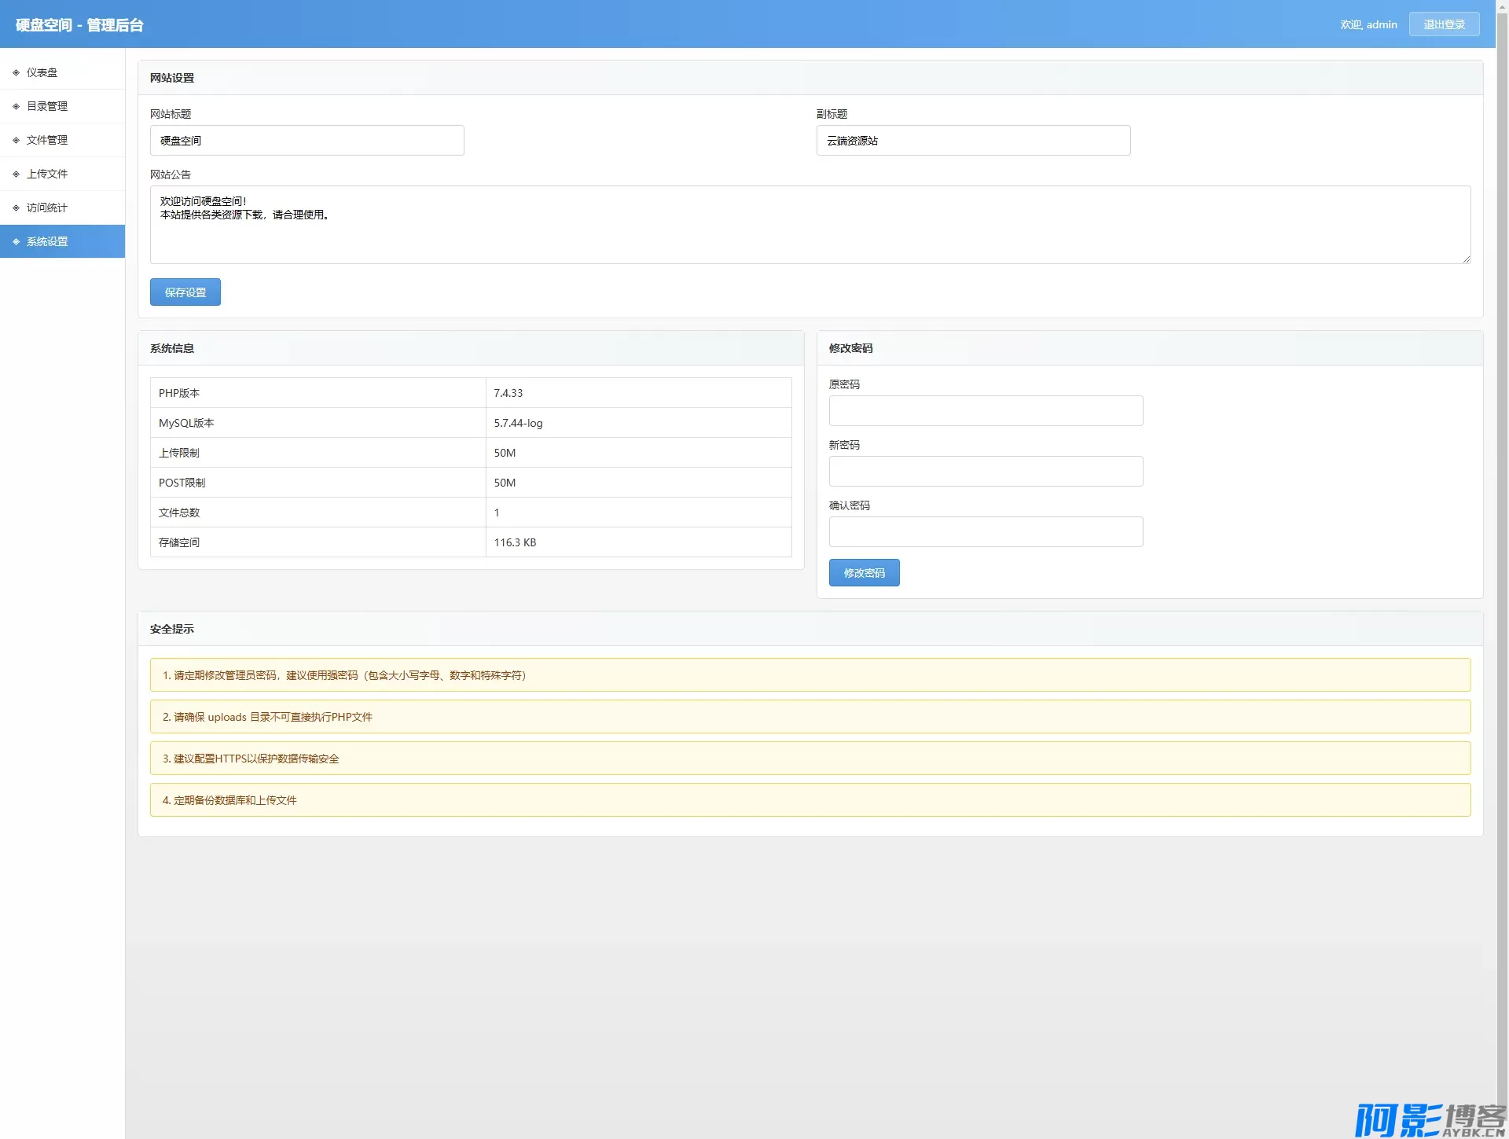
Task: Focus the 网站标题 input field
Action: click(307, 141)
